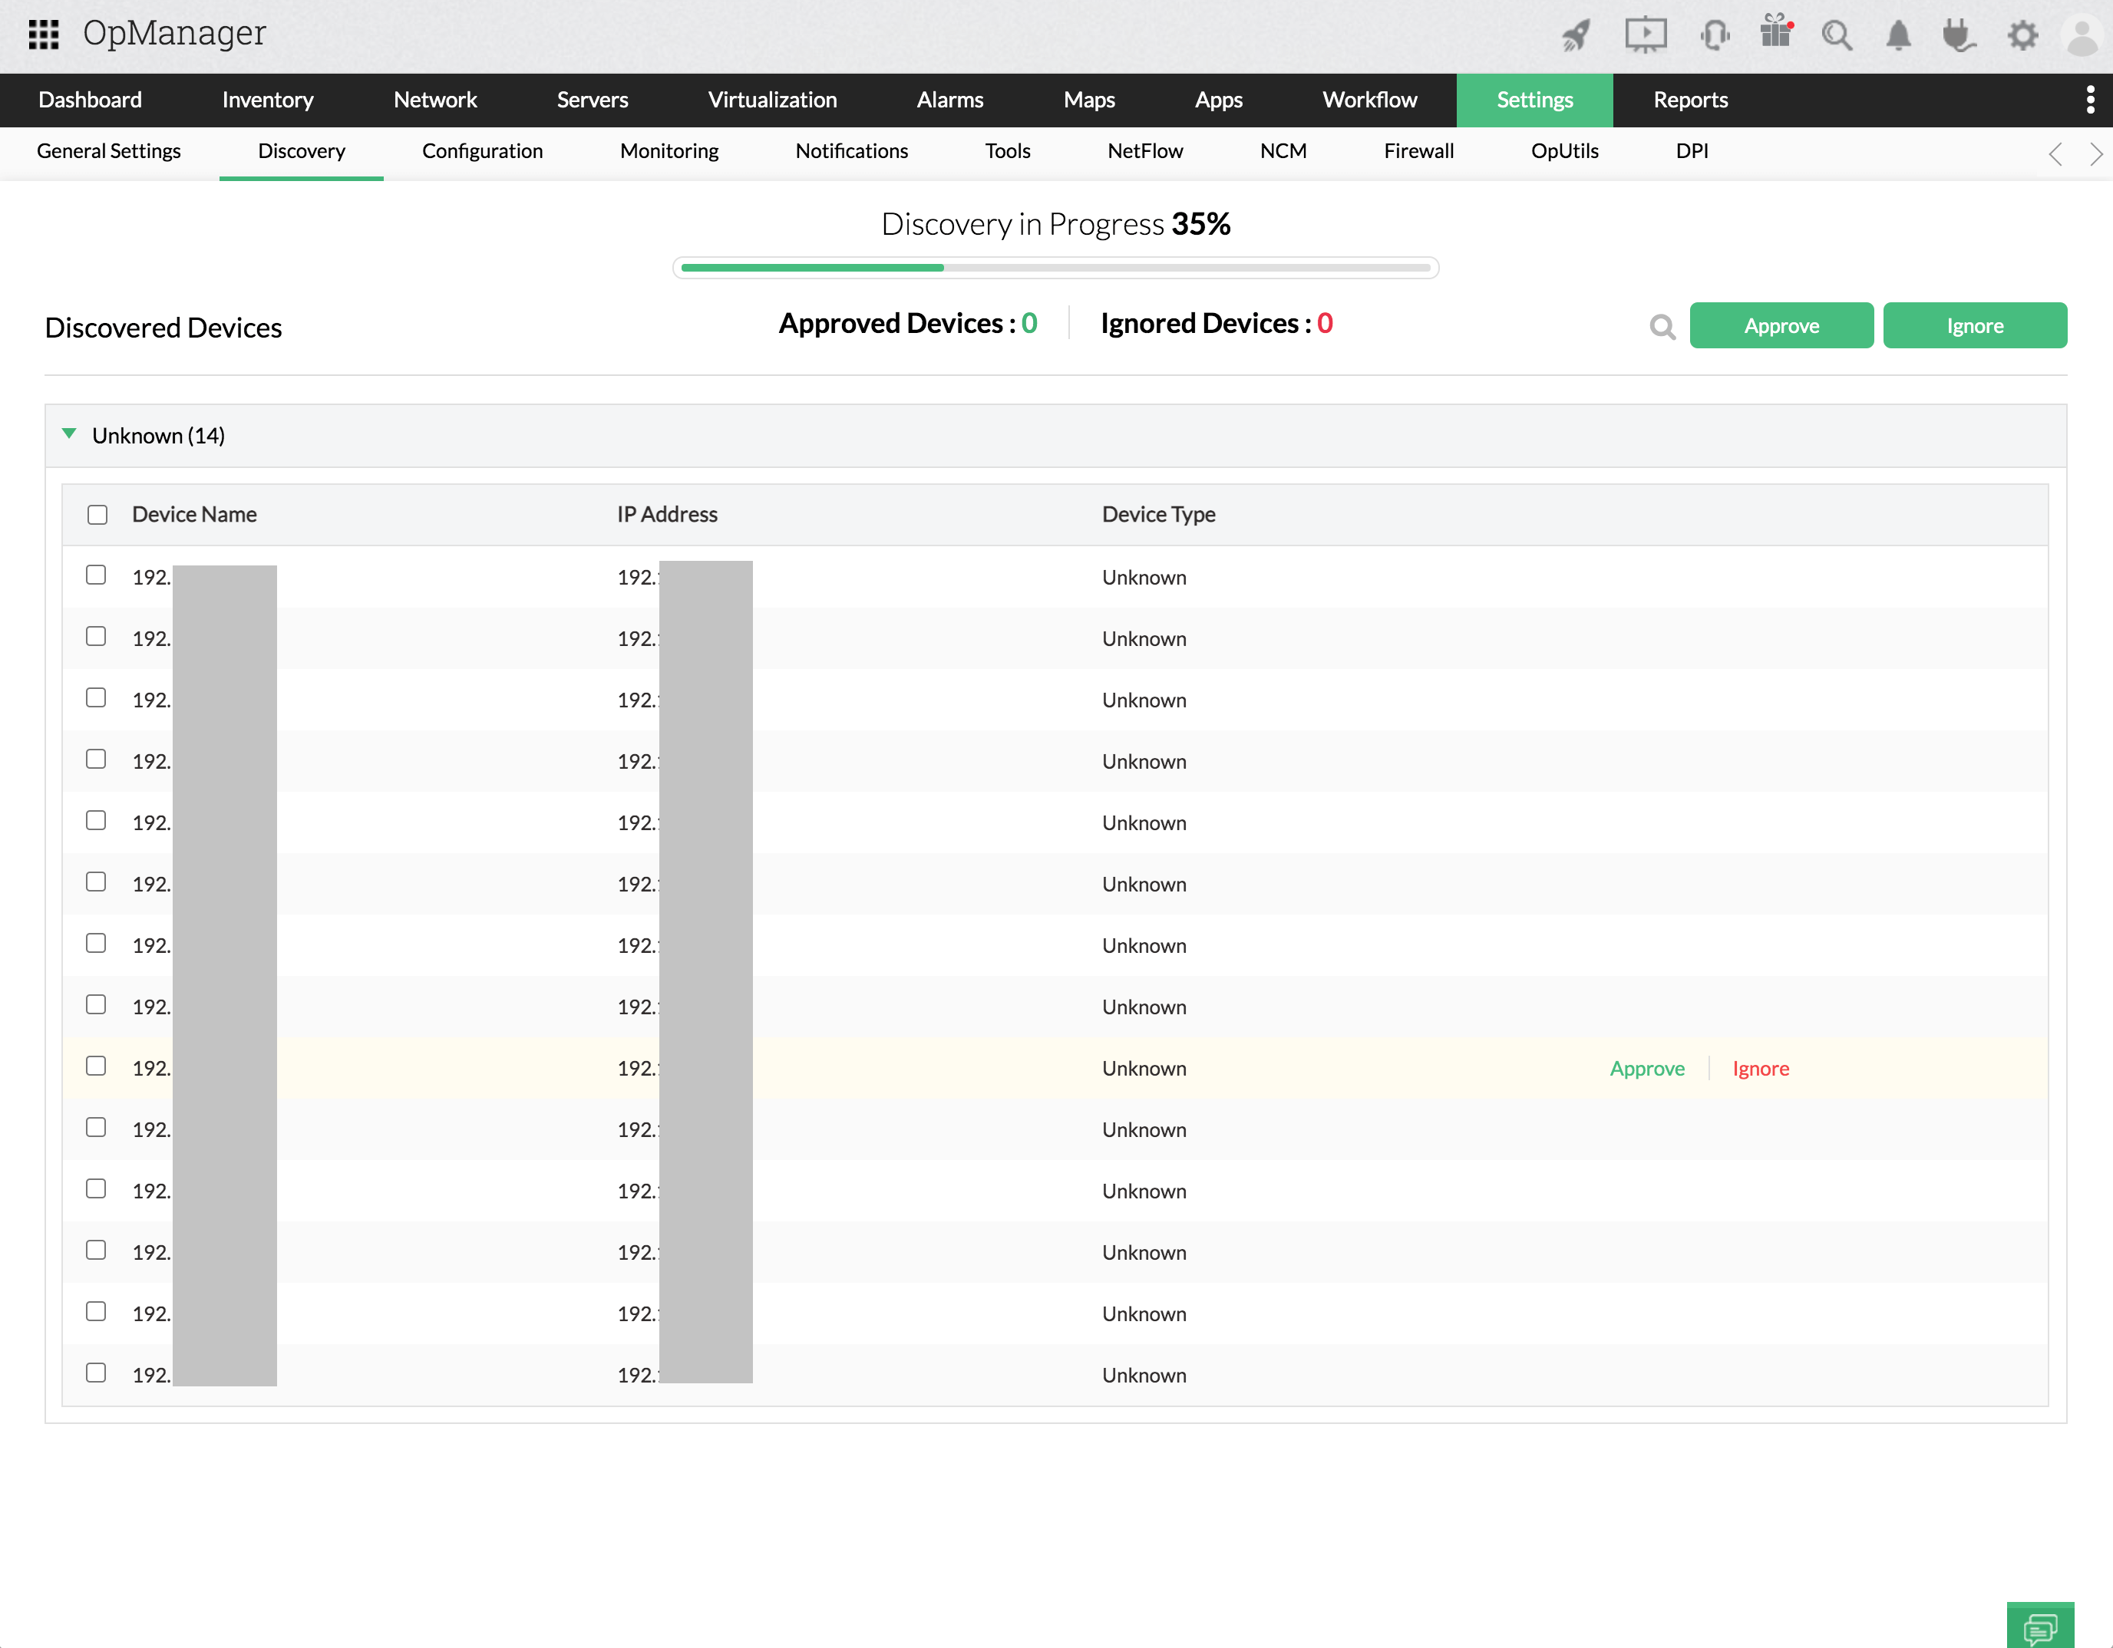Switch to the Inventory menu
Screen dimensions: 2113x1648
coord(267,100)
